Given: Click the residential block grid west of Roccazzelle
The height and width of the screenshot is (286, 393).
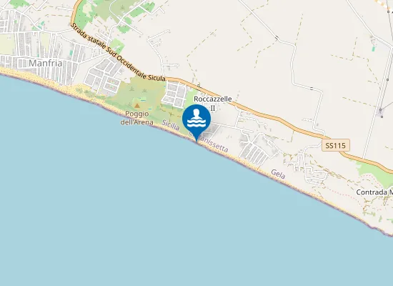Looking at the screenshot, I should point(174,95).
